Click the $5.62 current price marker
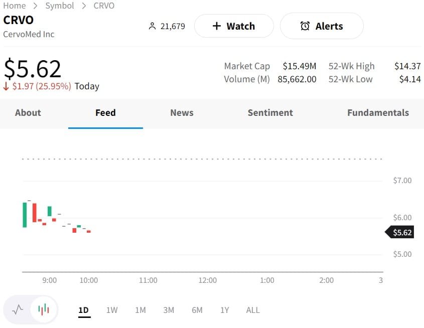 (401, 232)
